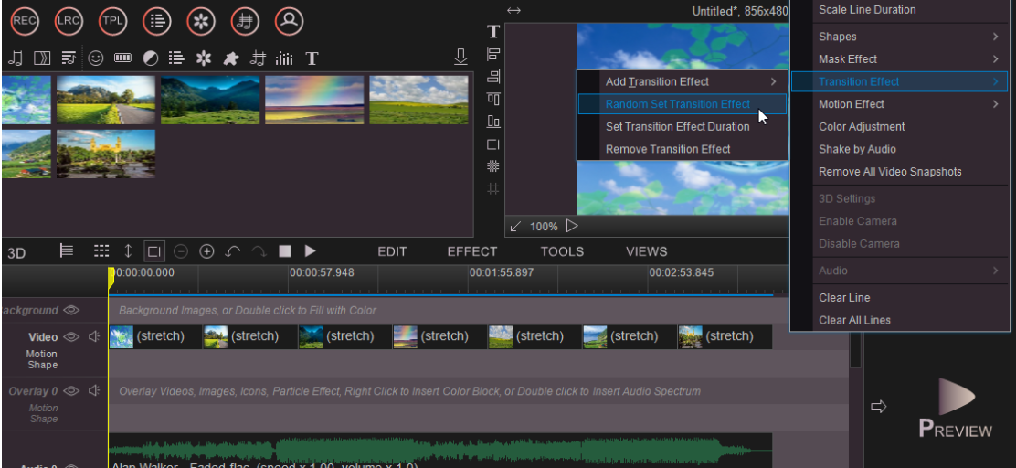
Task: Click the align-top icon beside preview
Action: pyautogui.click(x=493, y=99)
